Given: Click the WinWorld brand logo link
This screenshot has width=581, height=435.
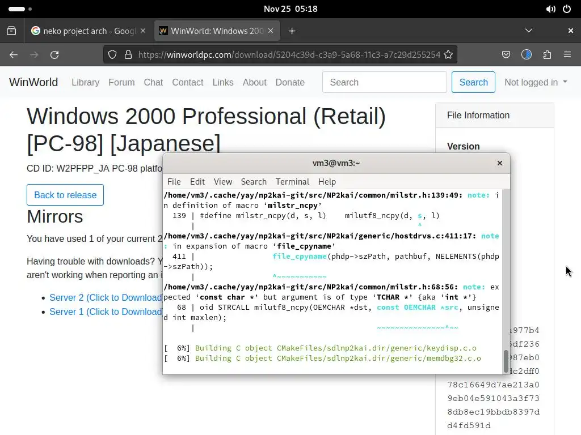Looking at the screenshot, I should coord(33,82).
